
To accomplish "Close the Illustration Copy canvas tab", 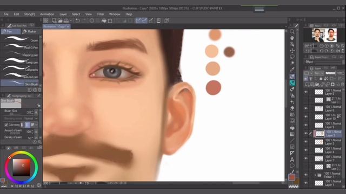I will [x=68, y=26].
